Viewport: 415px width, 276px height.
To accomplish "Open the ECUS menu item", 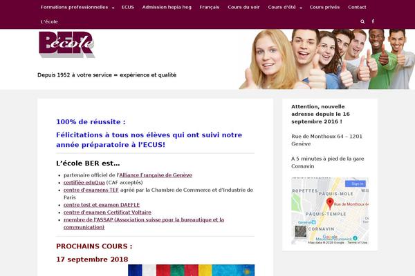I will coord(127,8).
